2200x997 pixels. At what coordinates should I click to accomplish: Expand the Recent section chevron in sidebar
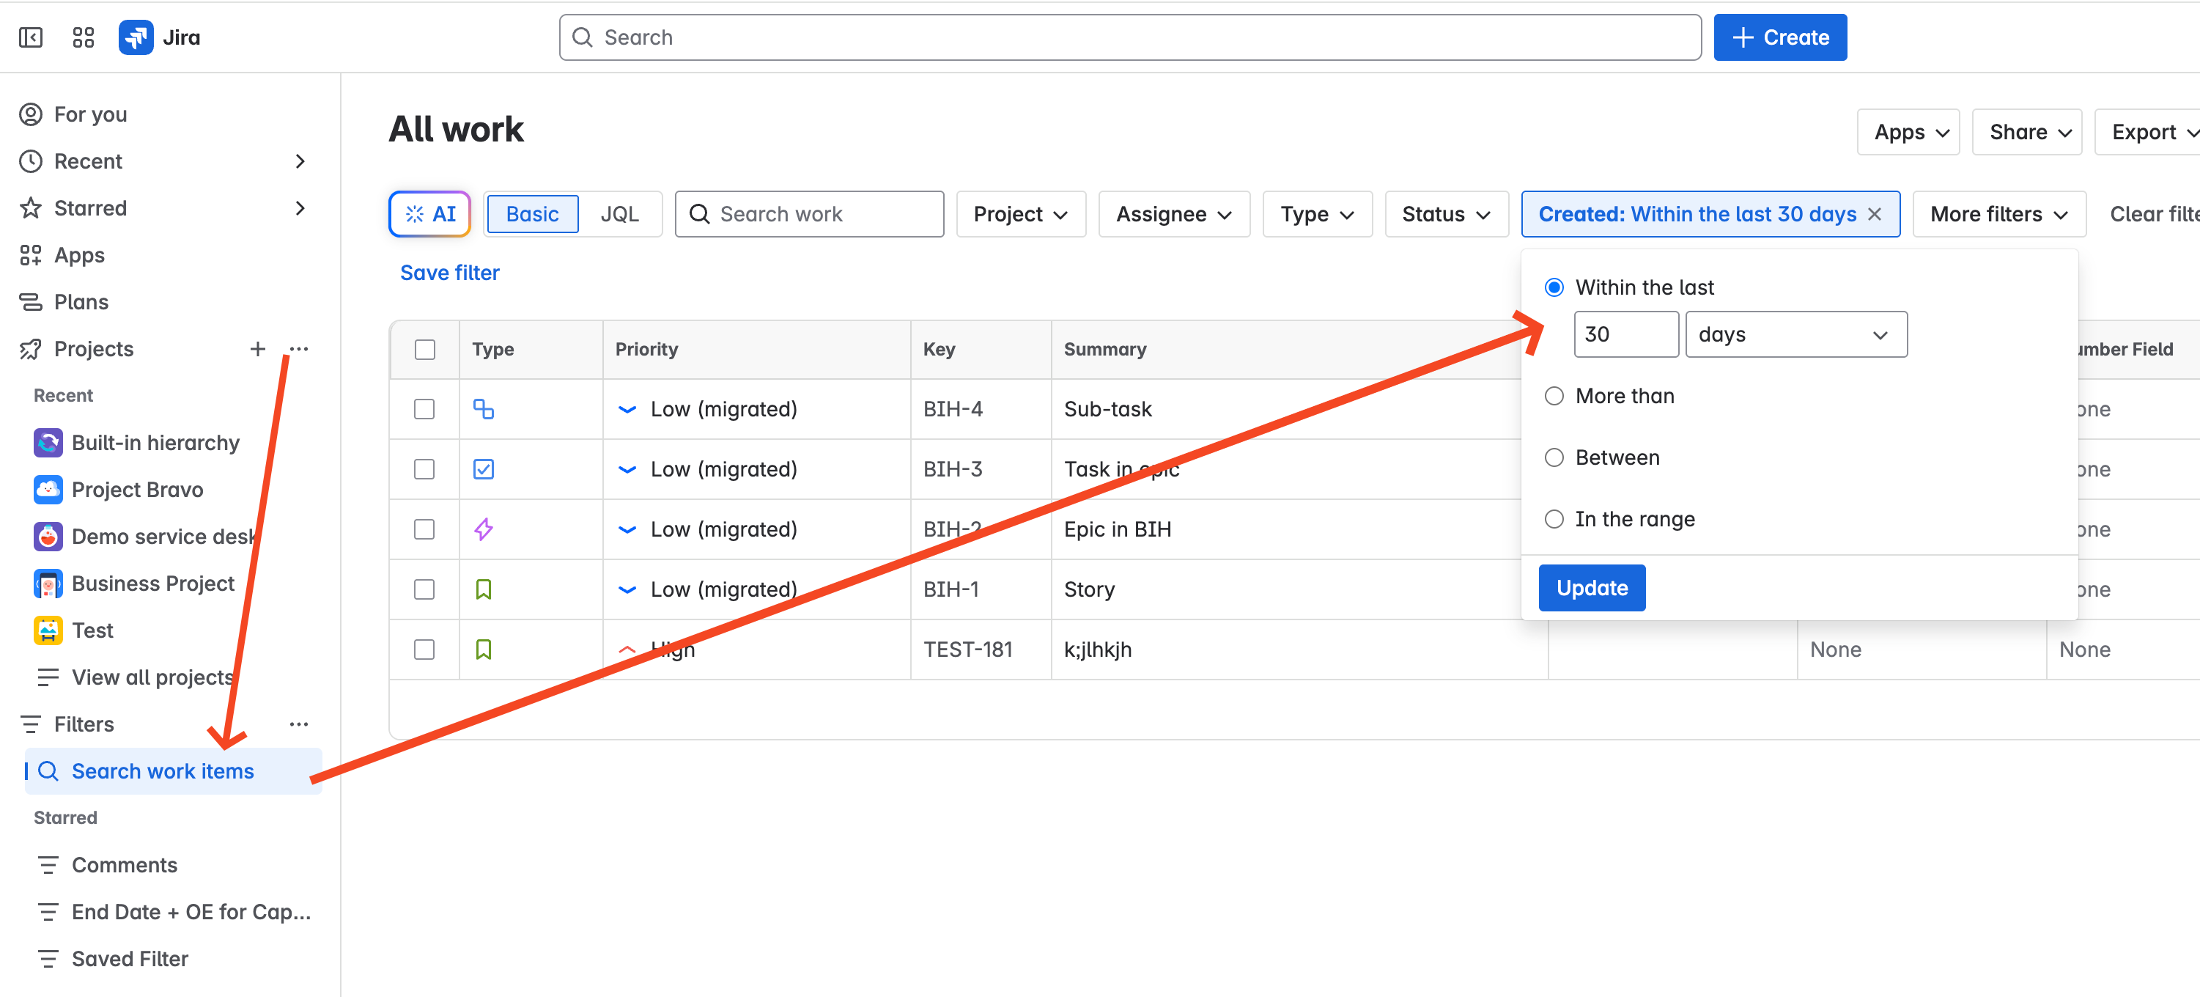click(x=300, y=161)
